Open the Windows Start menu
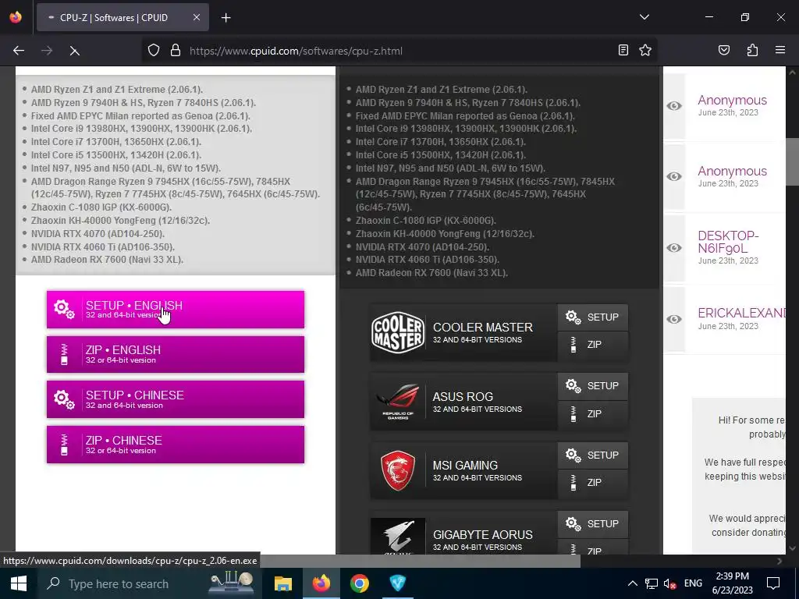The image size is (799, 599). pyautogui.click(x=19, y=583)
